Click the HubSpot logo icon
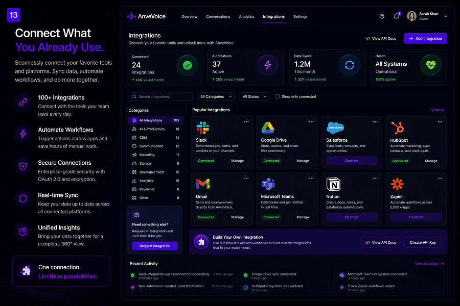 pos(398,127)
